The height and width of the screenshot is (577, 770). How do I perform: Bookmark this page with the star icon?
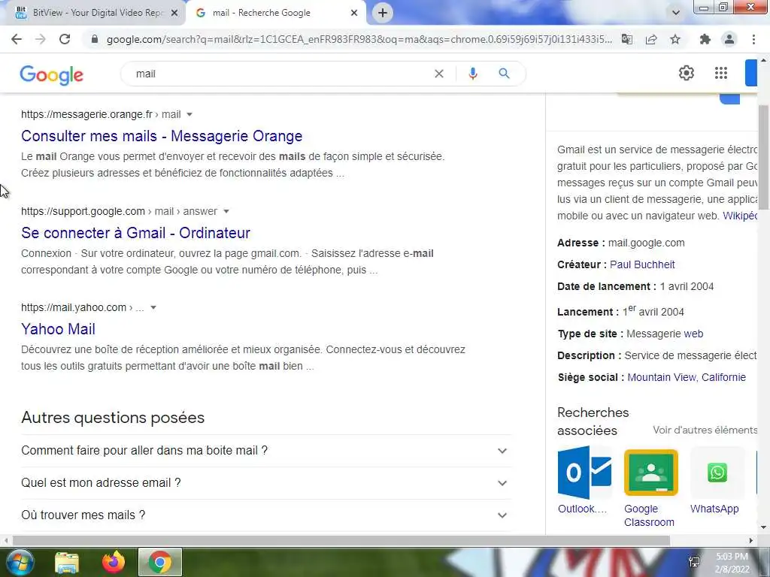[675, 39]
